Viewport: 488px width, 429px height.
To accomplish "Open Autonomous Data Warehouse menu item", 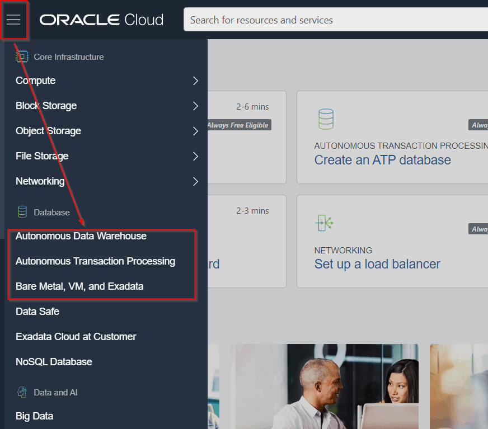I will [x=81, y=236].
